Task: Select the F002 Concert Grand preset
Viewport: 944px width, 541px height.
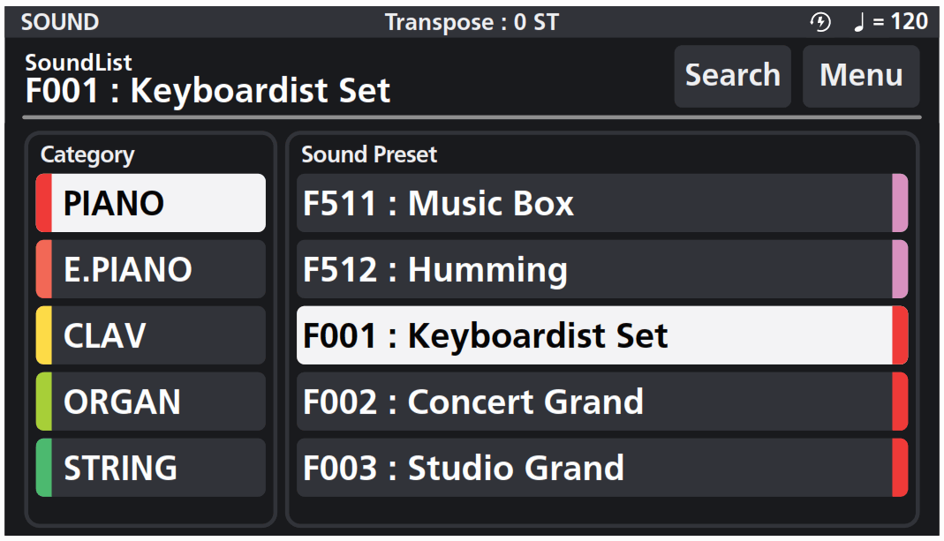Action: 600,402
